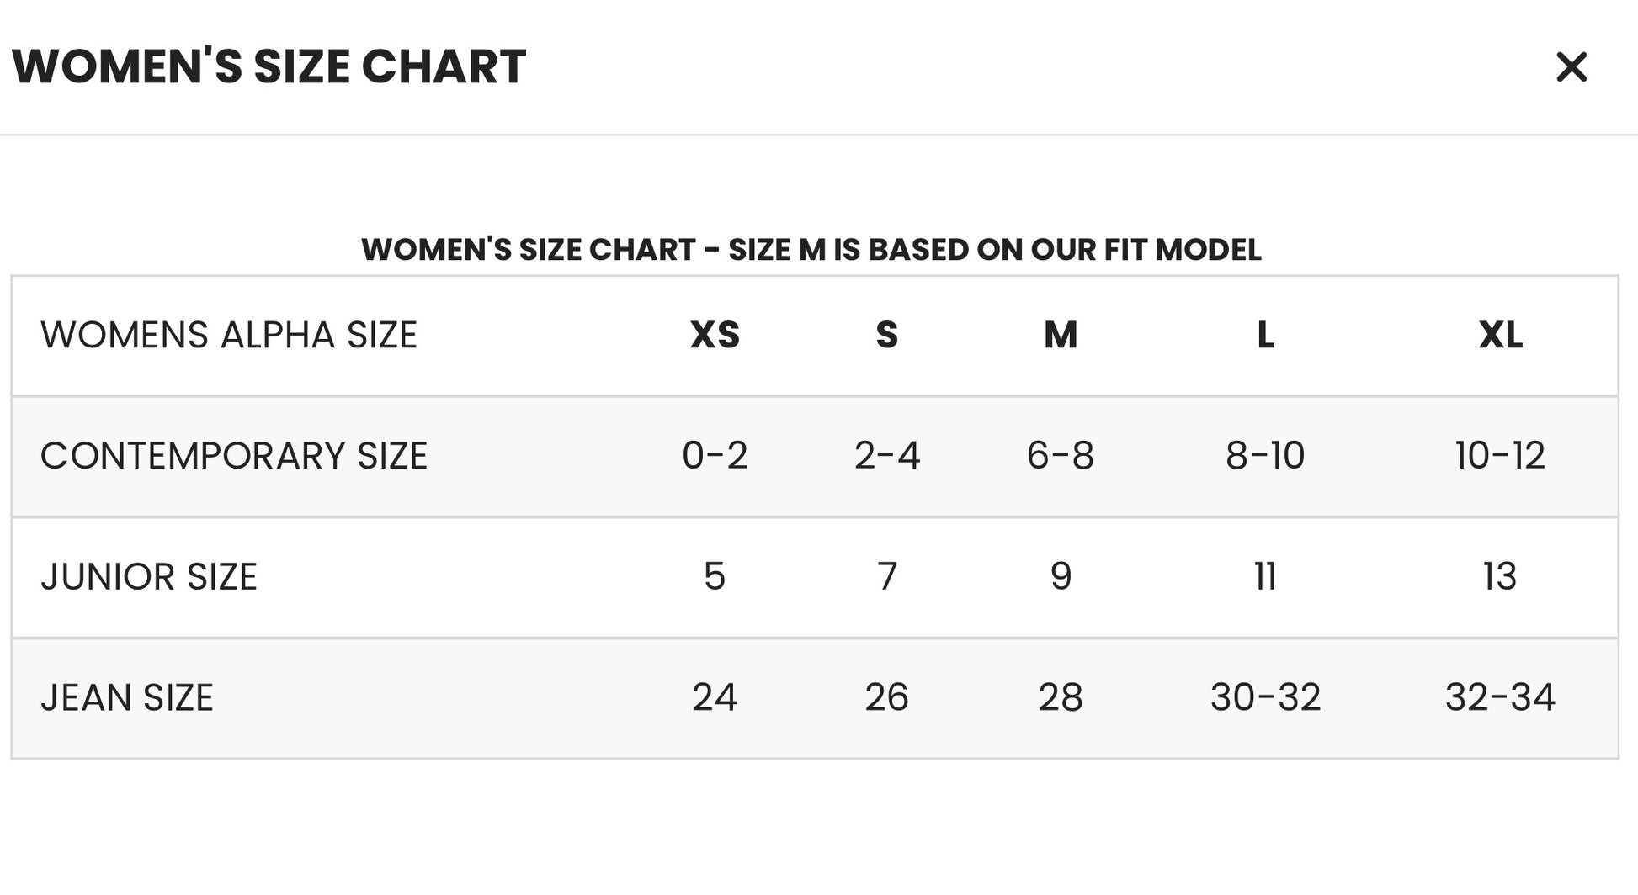Click jean size 30-32 cell
Screen dimensions: 1638x895
coord(1265,698)
